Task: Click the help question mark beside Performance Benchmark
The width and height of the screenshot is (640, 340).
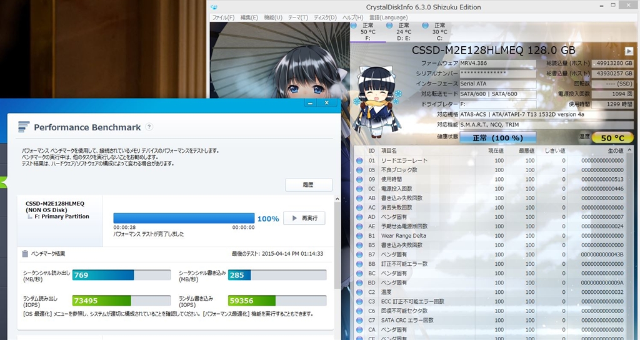Action: tap(149, 127)
